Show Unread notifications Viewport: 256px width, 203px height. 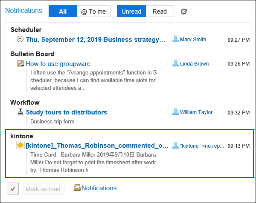131,11
